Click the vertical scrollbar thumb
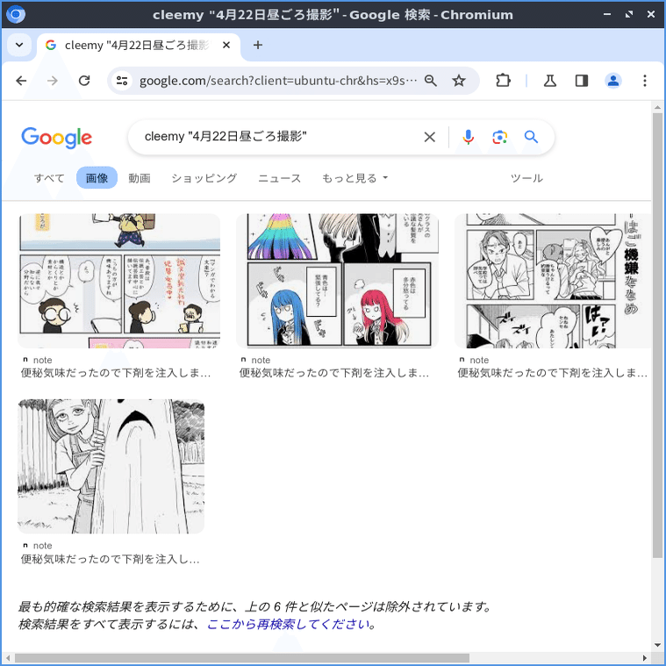 click(657, 335)
